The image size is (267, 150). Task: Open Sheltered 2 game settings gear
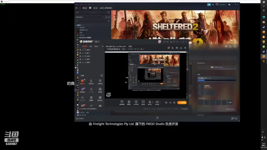pos(226,46)
